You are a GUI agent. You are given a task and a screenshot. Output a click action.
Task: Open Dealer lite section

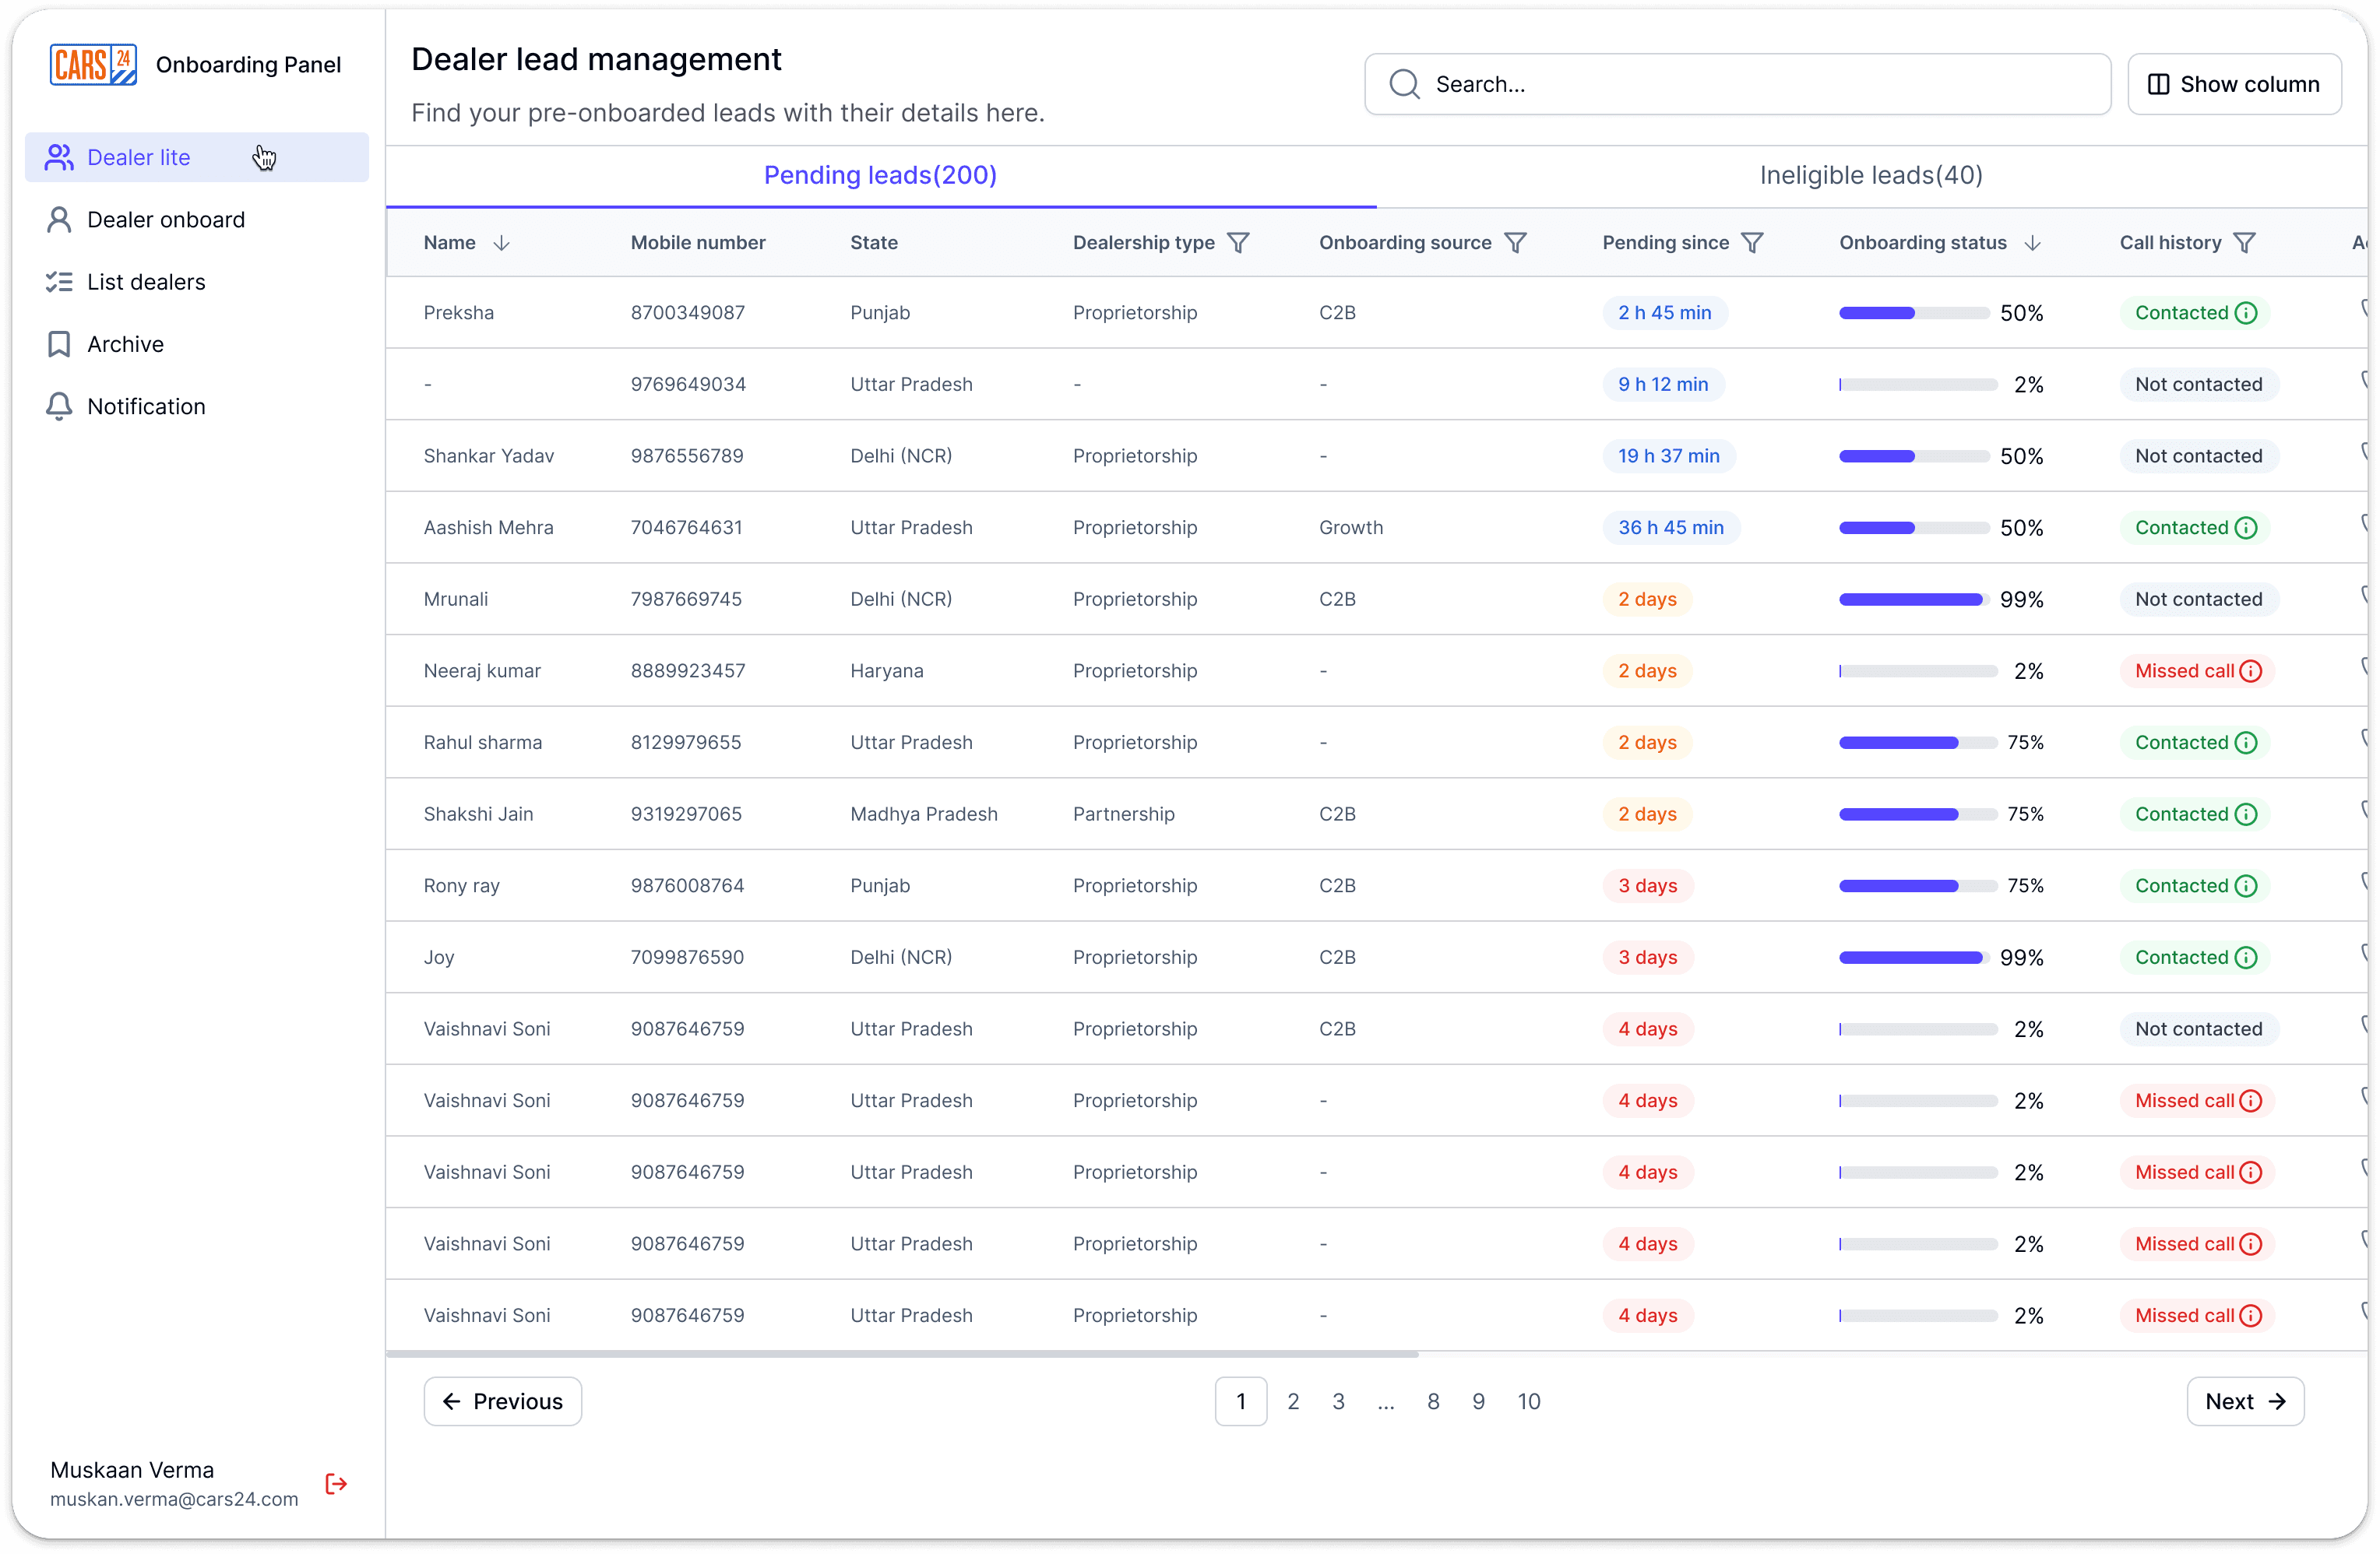(x=197, y=157)
